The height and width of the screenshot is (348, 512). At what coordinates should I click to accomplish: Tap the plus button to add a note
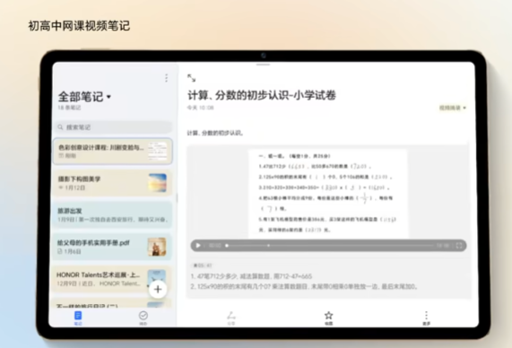coord(158,289)
